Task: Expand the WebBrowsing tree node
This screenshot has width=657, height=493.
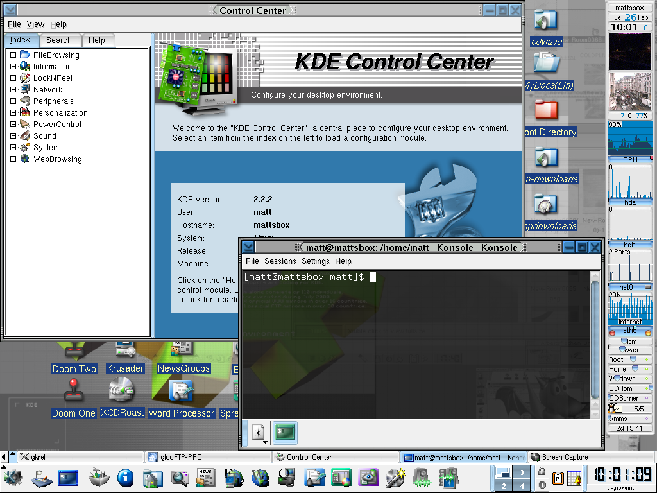Action: [x=13, y=159]
